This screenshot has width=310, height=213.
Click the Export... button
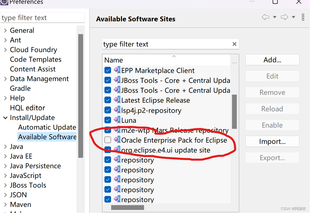point(272,158)
